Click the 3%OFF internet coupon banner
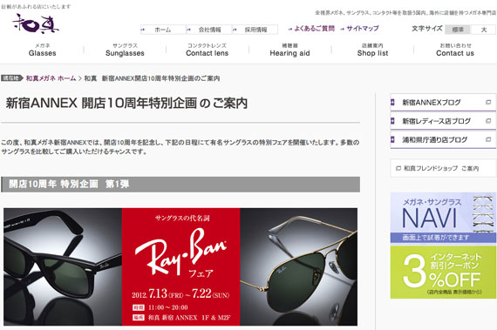 443,273
